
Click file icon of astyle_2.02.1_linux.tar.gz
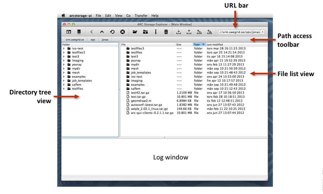coord(128,109)
